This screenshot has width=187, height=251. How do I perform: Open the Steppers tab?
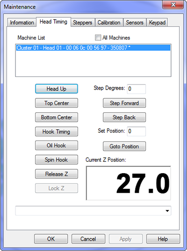[82, 22]
